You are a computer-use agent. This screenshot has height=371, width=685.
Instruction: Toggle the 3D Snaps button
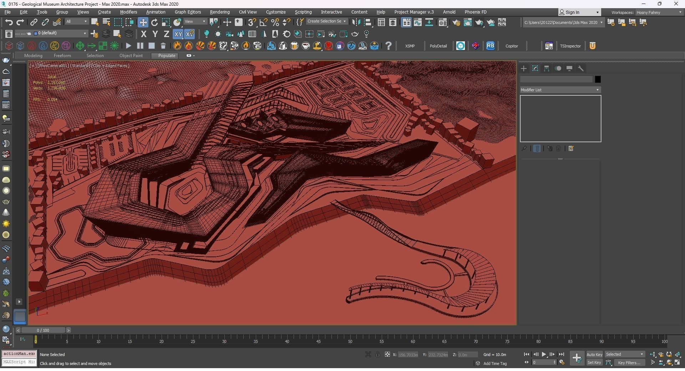click(252, 22)
